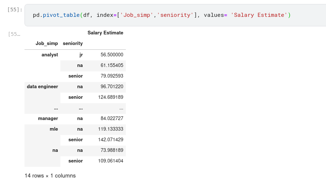Select the 'mle' row label
This screenshot has height=187, width=326.
click(x=54, y=129)
